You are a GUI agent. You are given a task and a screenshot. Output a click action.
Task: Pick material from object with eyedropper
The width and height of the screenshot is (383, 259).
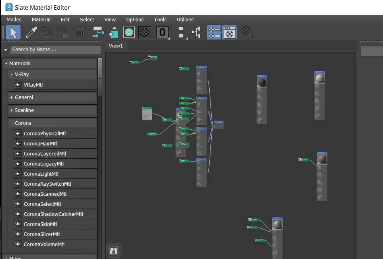[31, 32]
